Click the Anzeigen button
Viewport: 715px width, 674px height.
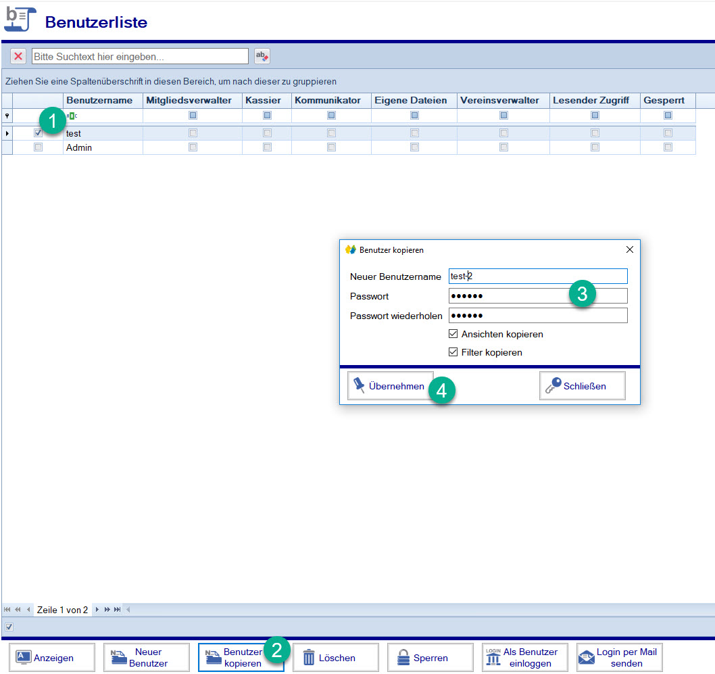click(x=52, y=658)
